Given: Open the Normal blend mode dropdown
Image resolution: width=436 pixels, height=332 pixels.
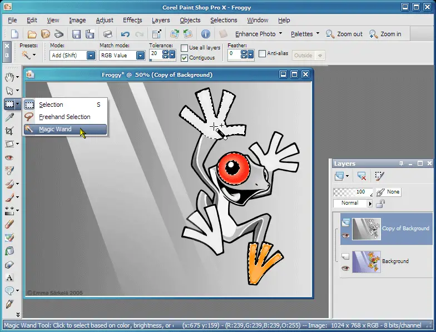Looking at the screenshot, I should (x=370, y=204).
